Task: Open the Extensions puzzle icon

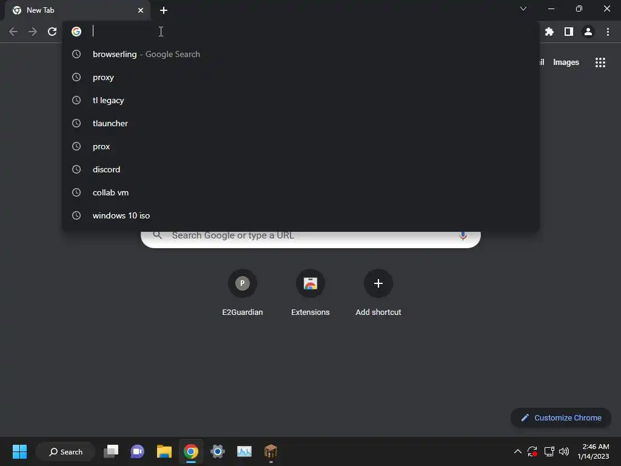Action: [549, 32]
